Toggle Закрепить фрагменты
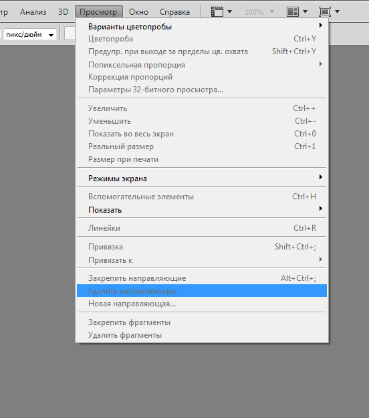Viewport: 369px width, 418px height. pyautogui.click(x=202, y=322)
